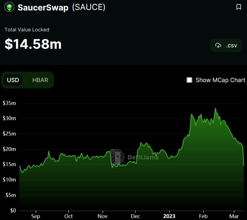Image resolution: width=247 pixels, height=220 pixels.
Task: Click the SaucerSwap alien logo icon
Action: pyautogui.click(x=9, y=7)
